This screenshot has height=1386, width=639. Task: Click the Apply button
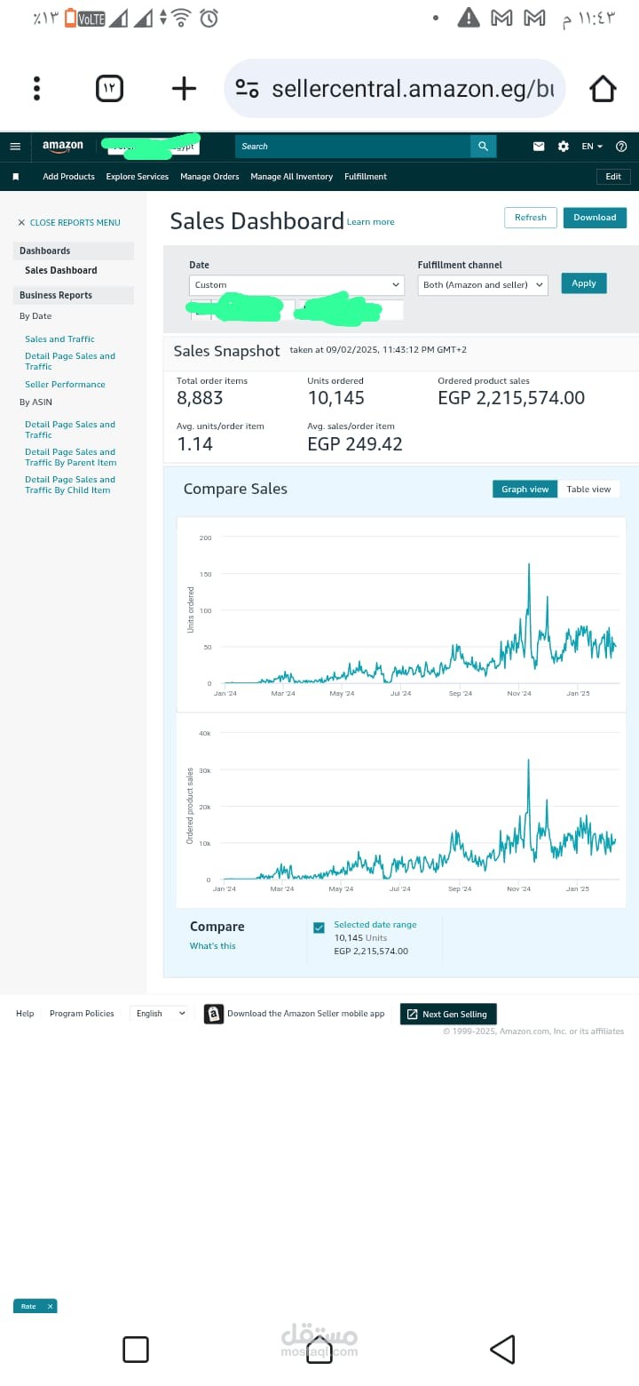584,283
